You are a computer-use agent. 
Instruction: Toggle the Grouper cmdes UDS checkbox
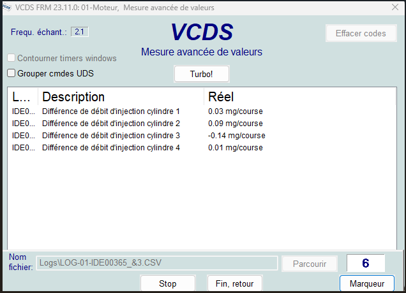click(11, 73)
